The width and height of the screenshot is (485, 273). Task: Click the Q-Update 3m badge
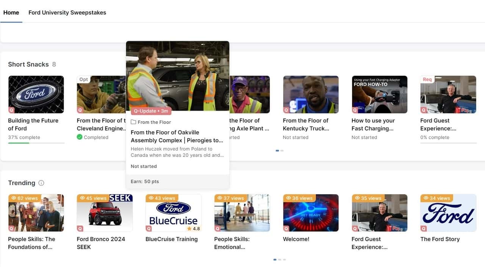click(151, 111)
